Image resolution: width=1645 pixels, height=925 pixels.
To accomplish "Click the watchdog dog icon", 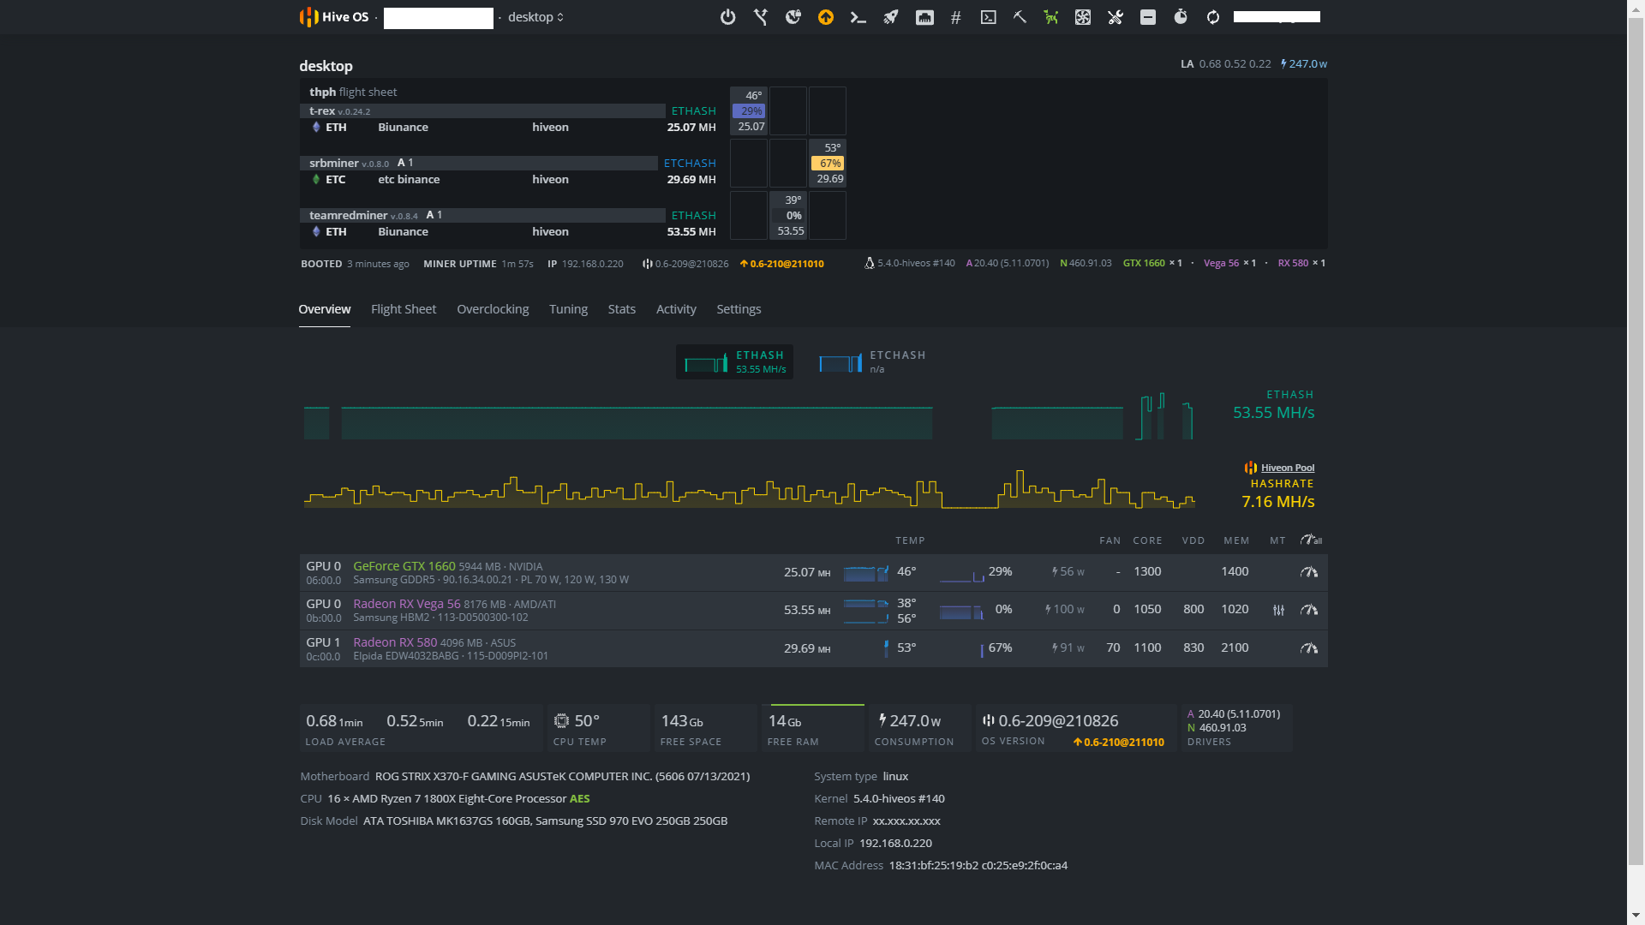I will [1051, 17].
